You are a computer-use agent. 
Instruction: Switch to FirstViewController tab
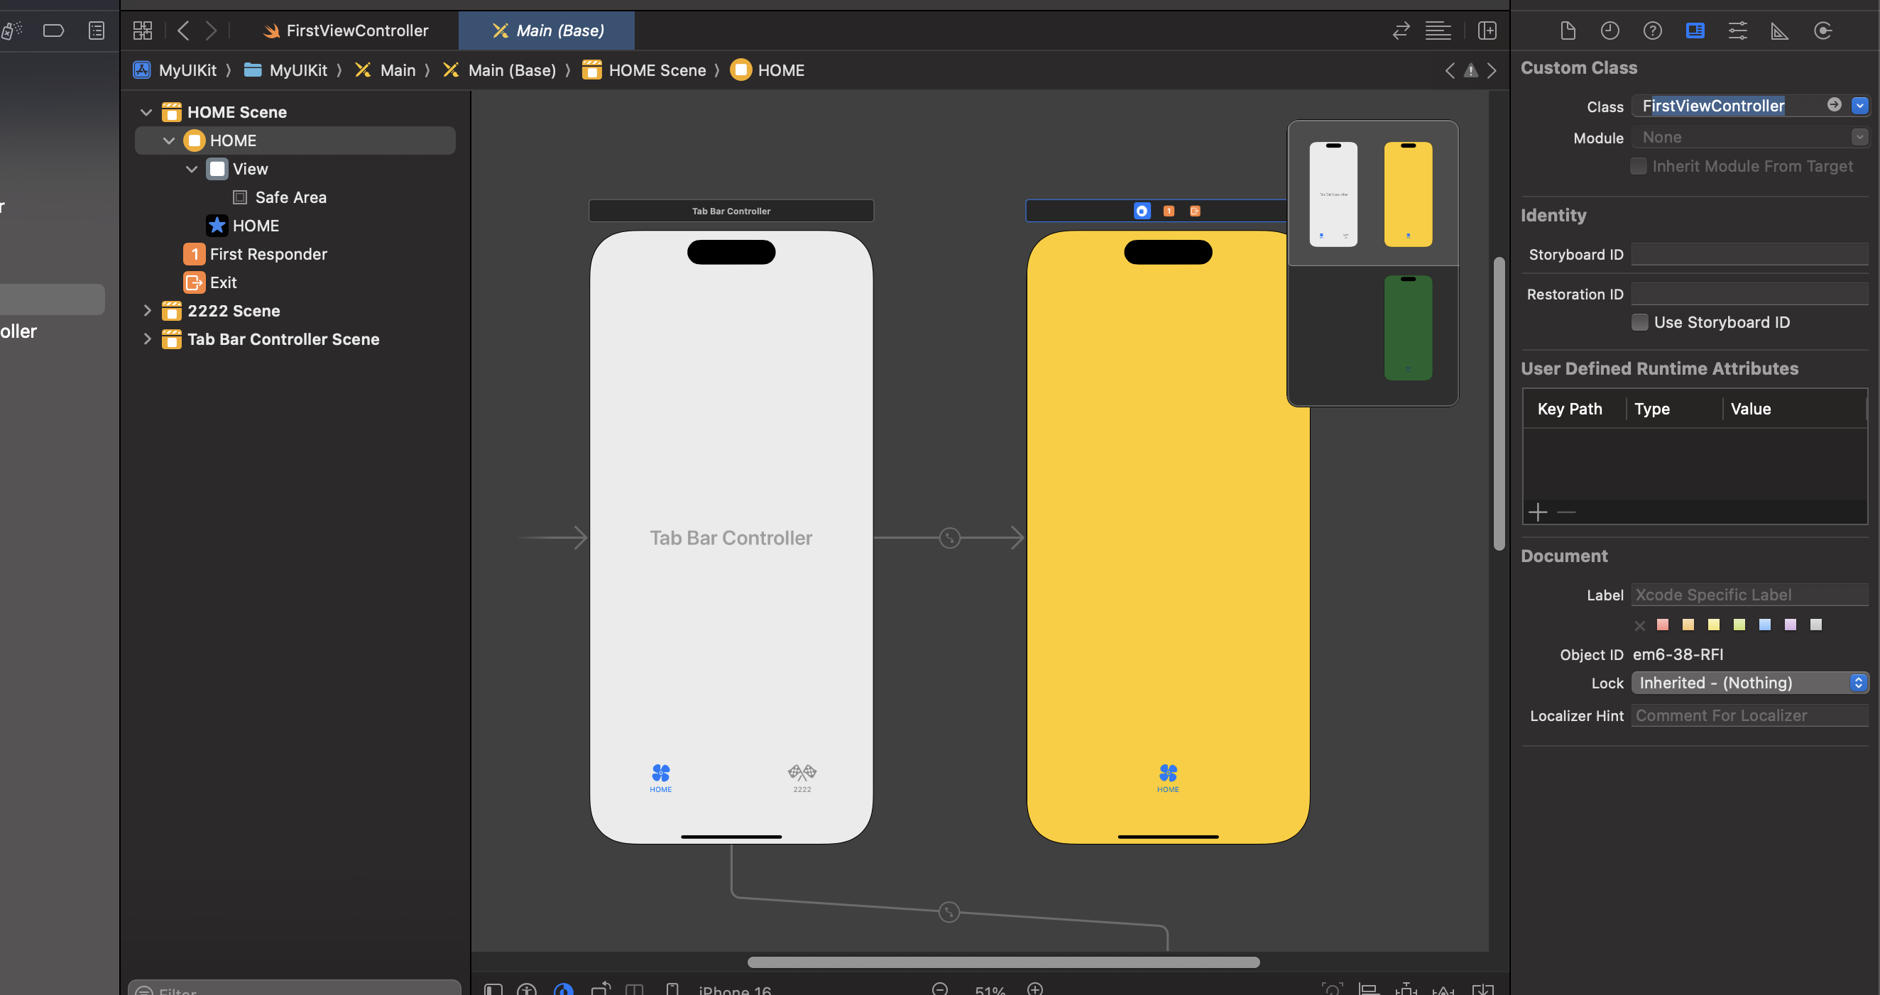346,31
